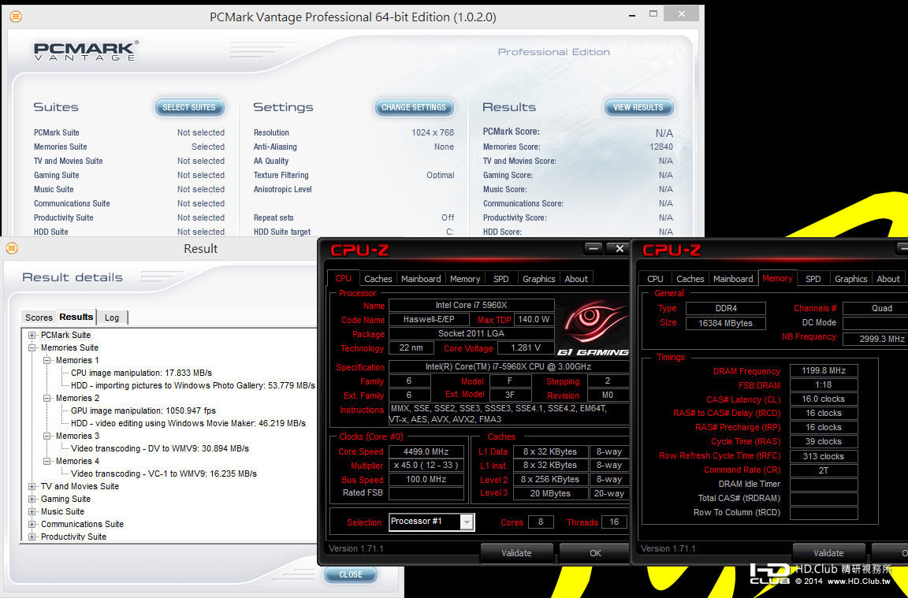Select 'HDD - importing pictures to Windows Photo Gallery' row
This screenshot has height=598, width=908.
(x=193, y=385)
